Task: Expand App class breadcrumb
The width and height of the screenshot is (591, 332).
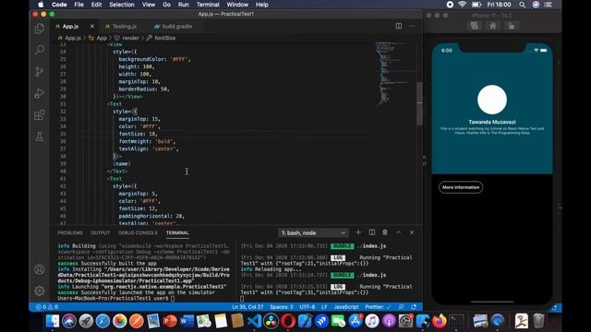Action: [x=102, y=38]
